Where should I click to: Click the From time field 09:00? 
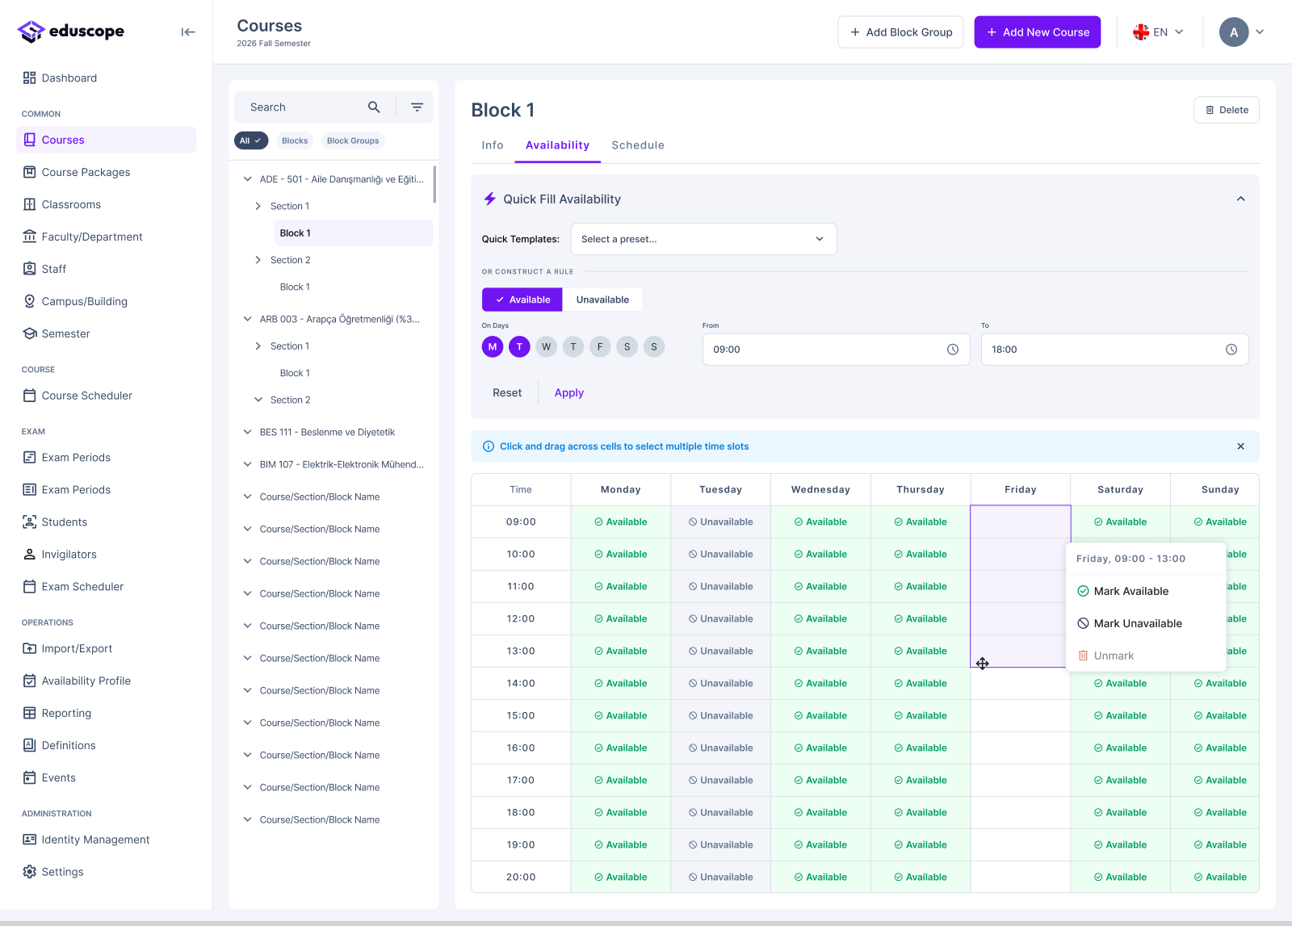tap(837, 350)
